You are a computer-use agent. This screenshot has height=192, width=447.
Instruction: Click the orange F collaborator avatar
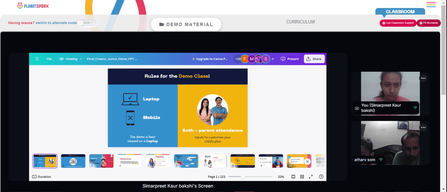(x=245, y=59)
